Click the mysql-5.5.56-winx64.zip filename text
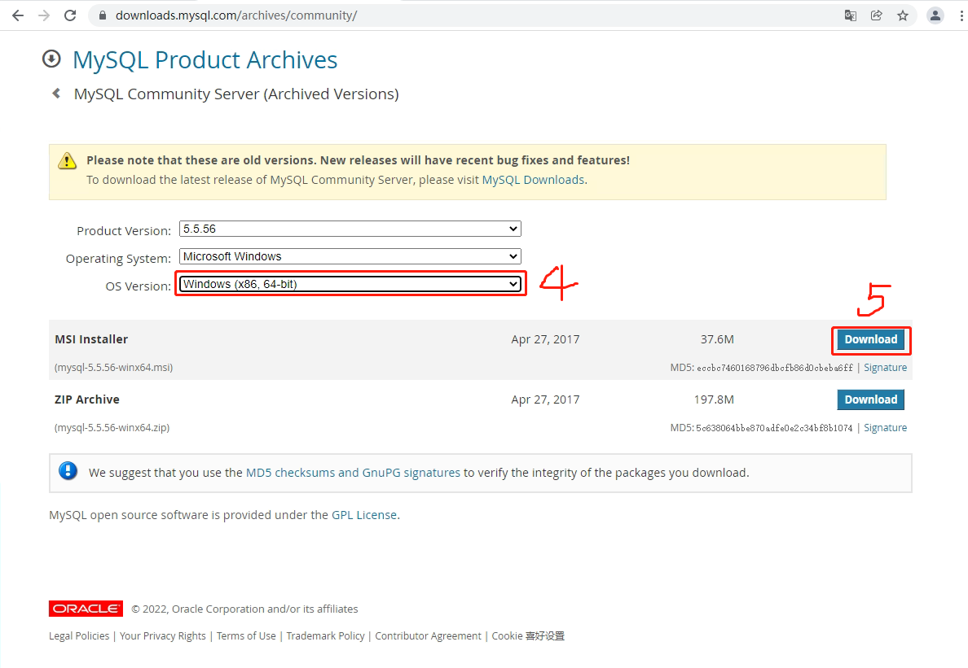Screen dimensions: 968x668 click(x=112, y=428)
